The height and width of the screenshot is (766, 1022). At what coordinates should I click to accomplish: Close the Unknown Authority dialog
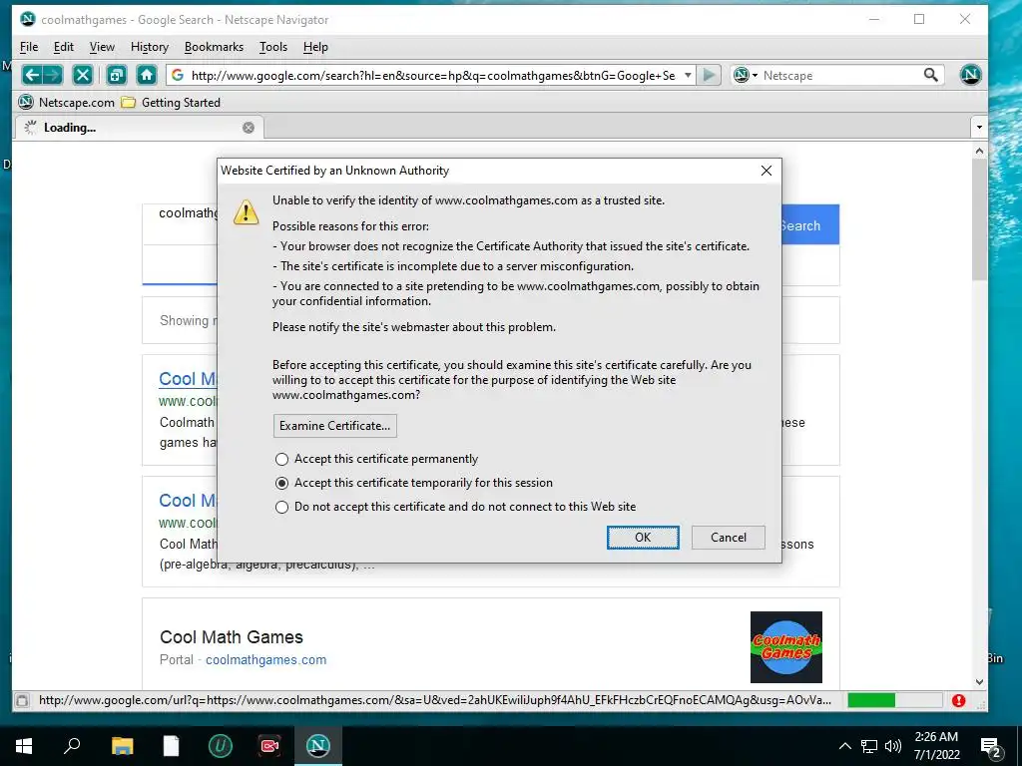766,171
